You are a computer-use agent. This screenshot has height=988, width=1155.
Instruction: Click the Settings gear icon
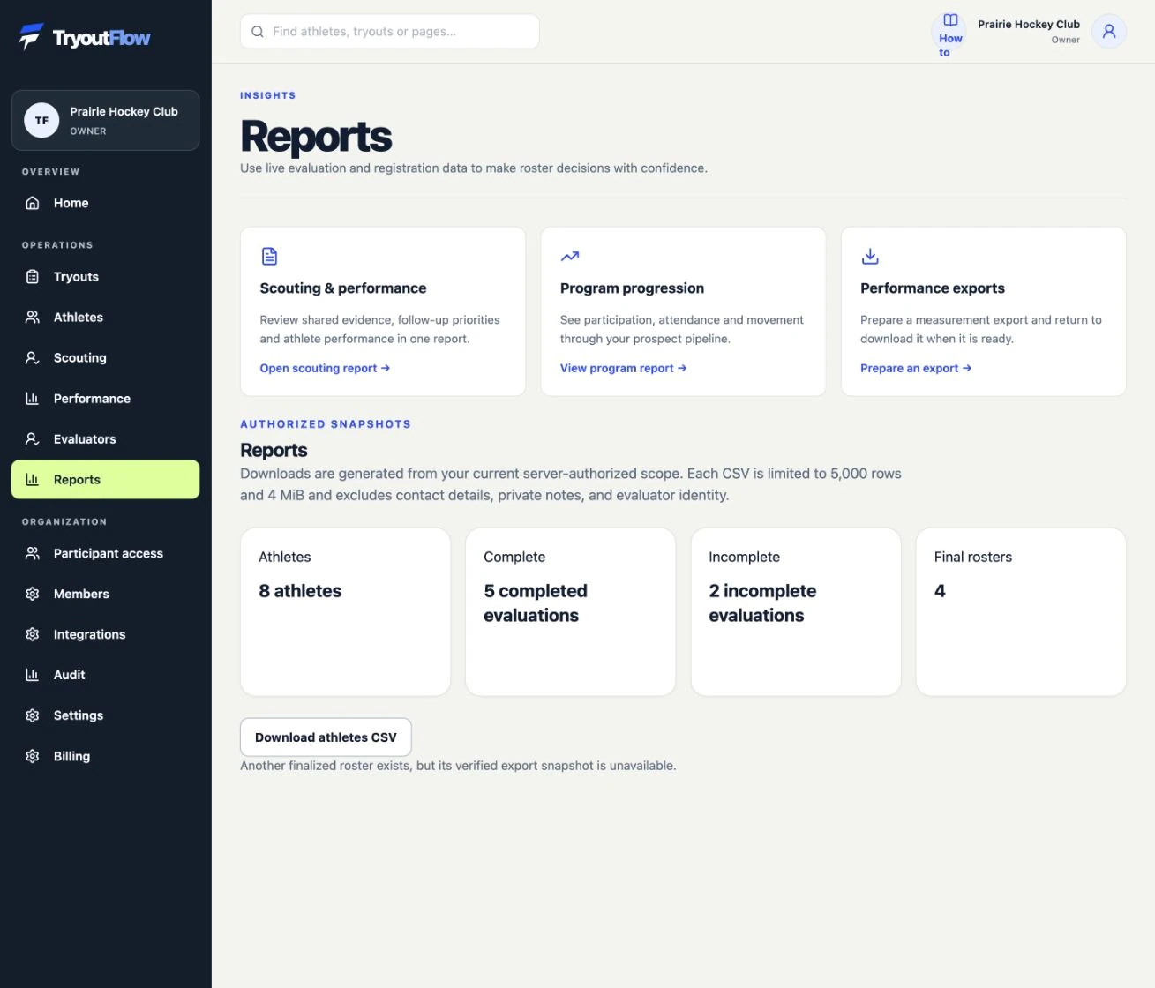33,716
